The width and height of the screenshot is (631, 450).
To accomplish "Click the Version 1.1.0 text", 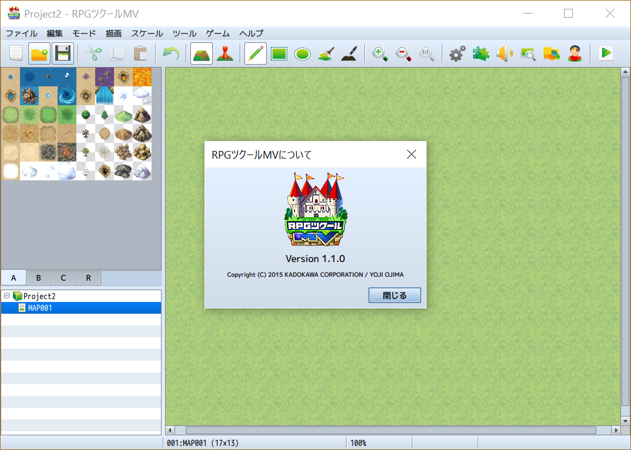I will click(315, 259).
